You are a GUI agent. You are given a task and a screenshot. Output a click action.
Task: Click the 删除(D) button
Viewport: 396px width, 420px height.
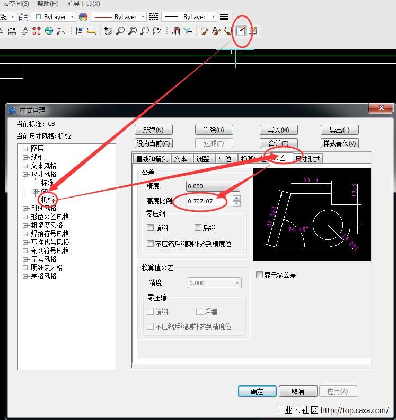[x=214, y=130]
